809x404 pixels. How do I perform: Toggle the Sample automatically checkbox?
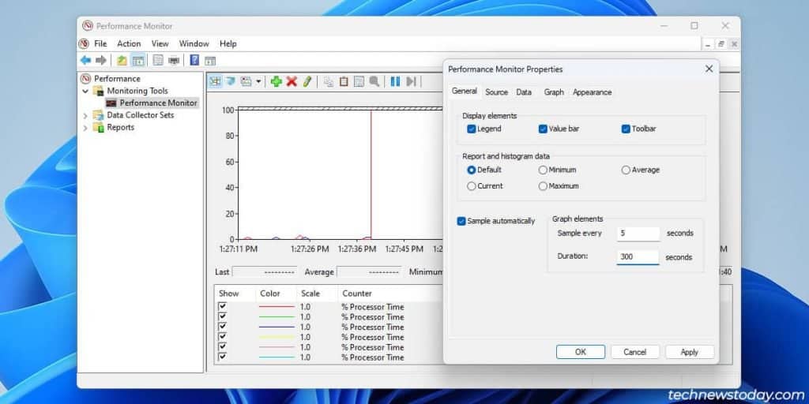click(461, 221)
